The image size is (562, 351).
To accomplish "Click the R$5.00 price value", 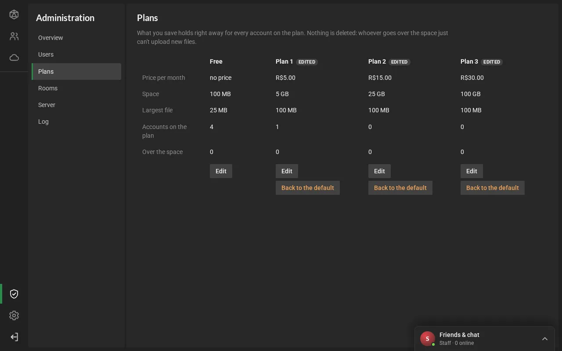I will point(285,78).
